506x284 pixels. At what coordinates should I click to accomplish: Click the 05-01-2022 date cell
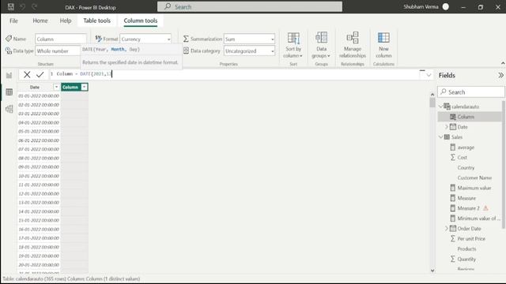39,132
